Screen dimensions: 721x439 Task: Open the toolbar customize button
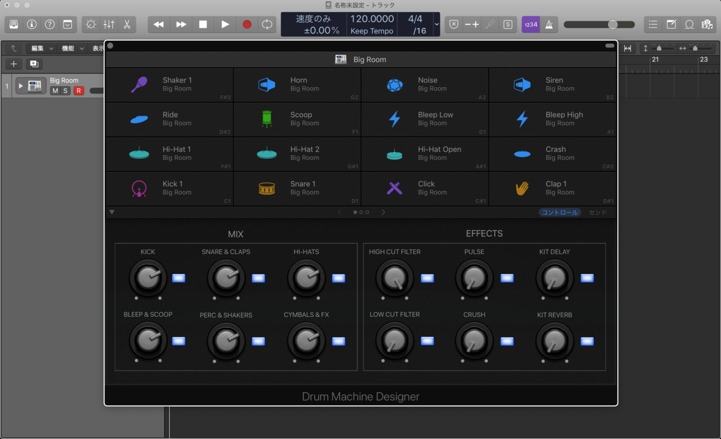tap(68, 25)
